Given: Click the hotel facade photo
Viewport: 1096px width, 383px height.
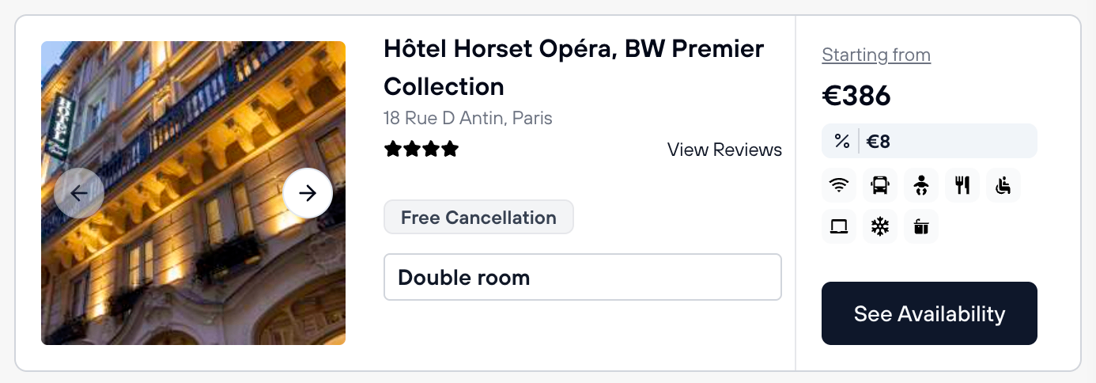Looking at the screenshot, I should point(194,269).
